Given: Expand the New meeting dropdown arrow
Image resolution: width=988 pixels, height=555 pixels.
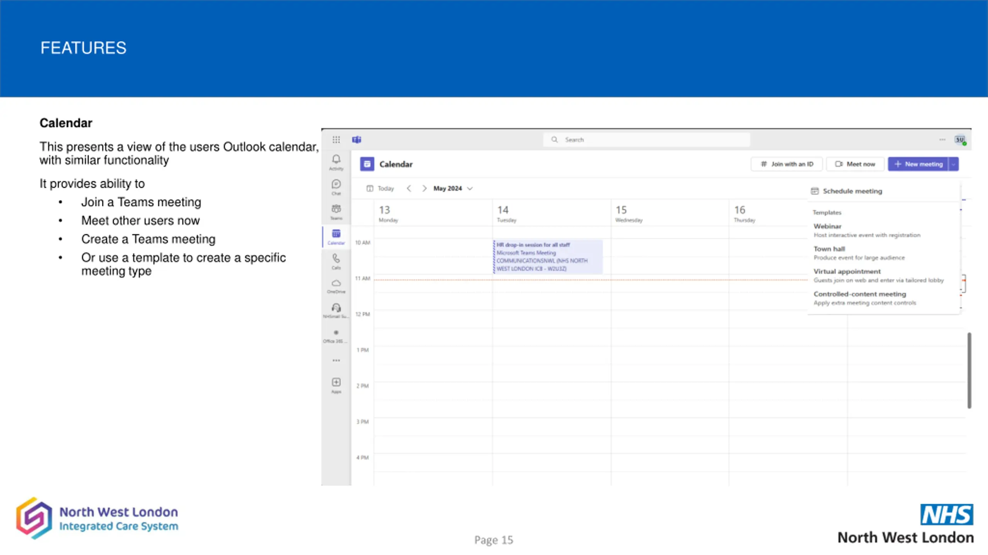Looking at the screenshot, I should click(x=954, y=164).
